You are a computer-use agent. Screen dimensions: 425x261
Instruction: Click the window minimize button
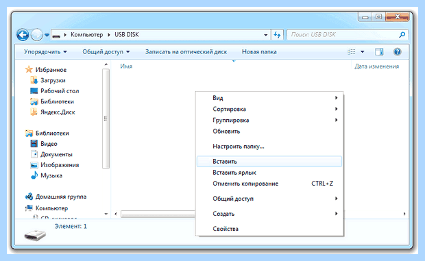coord(365,17)
